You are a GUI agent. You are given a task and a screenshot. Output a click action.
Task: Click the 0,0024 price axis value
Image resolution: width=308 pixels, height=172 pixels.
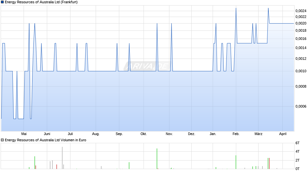pyautogui.click(x=301, y=11)
